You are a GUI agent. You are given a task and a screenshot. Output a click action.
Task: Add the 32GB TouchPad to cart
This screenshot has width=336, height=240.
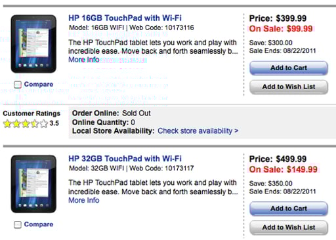pos(289,209)
